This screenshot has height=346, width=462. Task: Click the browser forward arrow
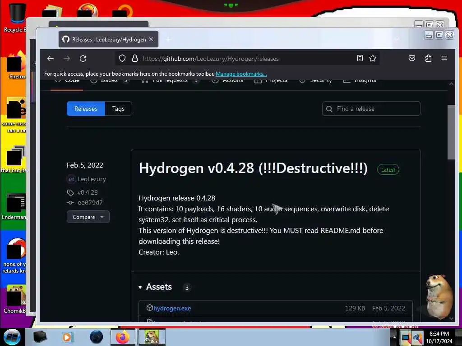point(67,59)
